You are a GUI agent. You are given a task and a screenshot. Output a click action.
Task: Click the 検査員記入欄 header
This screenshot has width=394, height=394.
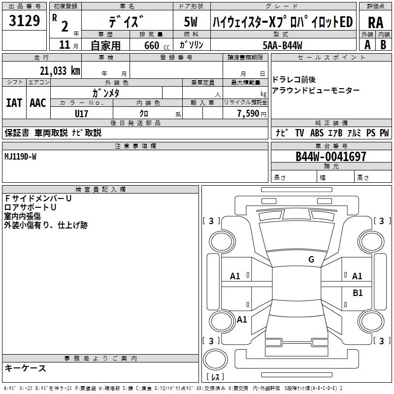[x=100, y=190]
